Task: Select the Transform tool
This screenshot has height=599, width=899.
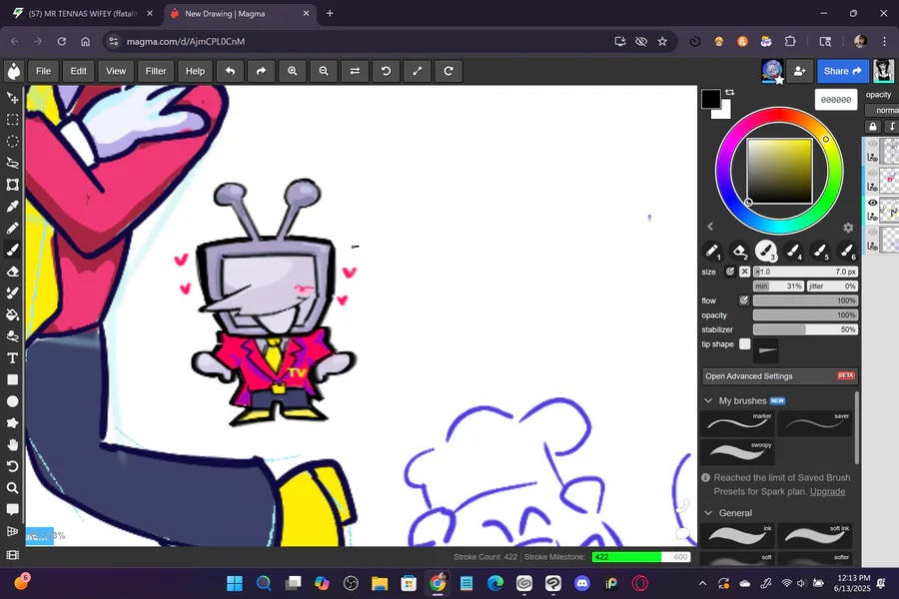Action: click(x=13, y=185)
